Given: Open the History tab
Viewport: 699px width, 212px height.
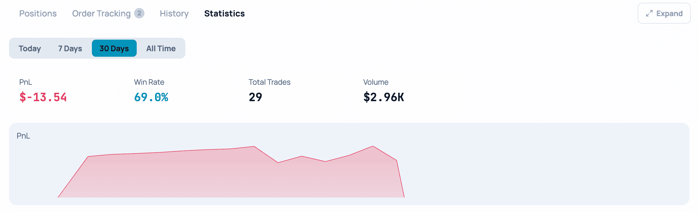Looking at the screenshot, I should coord(174,14).
